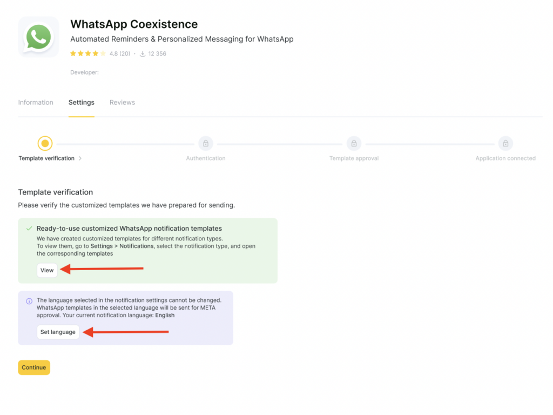Click the Authentication step label
Image resolution: width=553 pixels, height=415 pixels.
pos(206,158)
